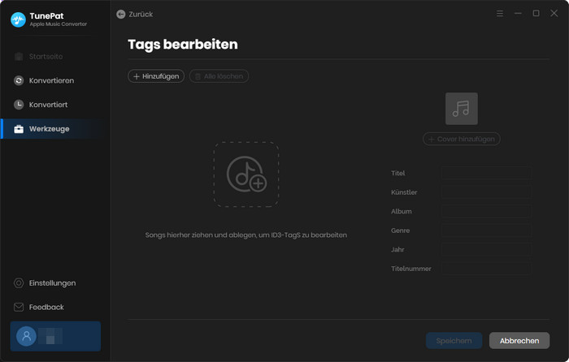Viewport: 569px width, 362px height.
Task: Click the TunePat logo icon
Action: click(18, 19)
